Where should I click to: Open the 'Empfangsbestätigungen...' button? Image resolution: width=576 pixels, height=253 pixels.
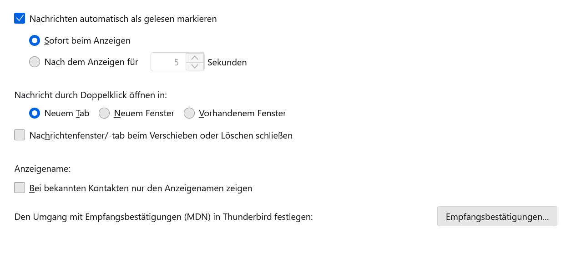coord(497,217)
